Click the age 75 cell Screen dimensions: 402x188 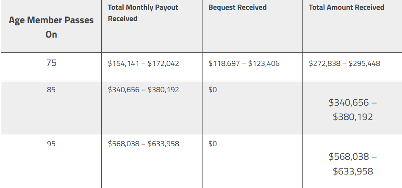click(x=51, y=63)
